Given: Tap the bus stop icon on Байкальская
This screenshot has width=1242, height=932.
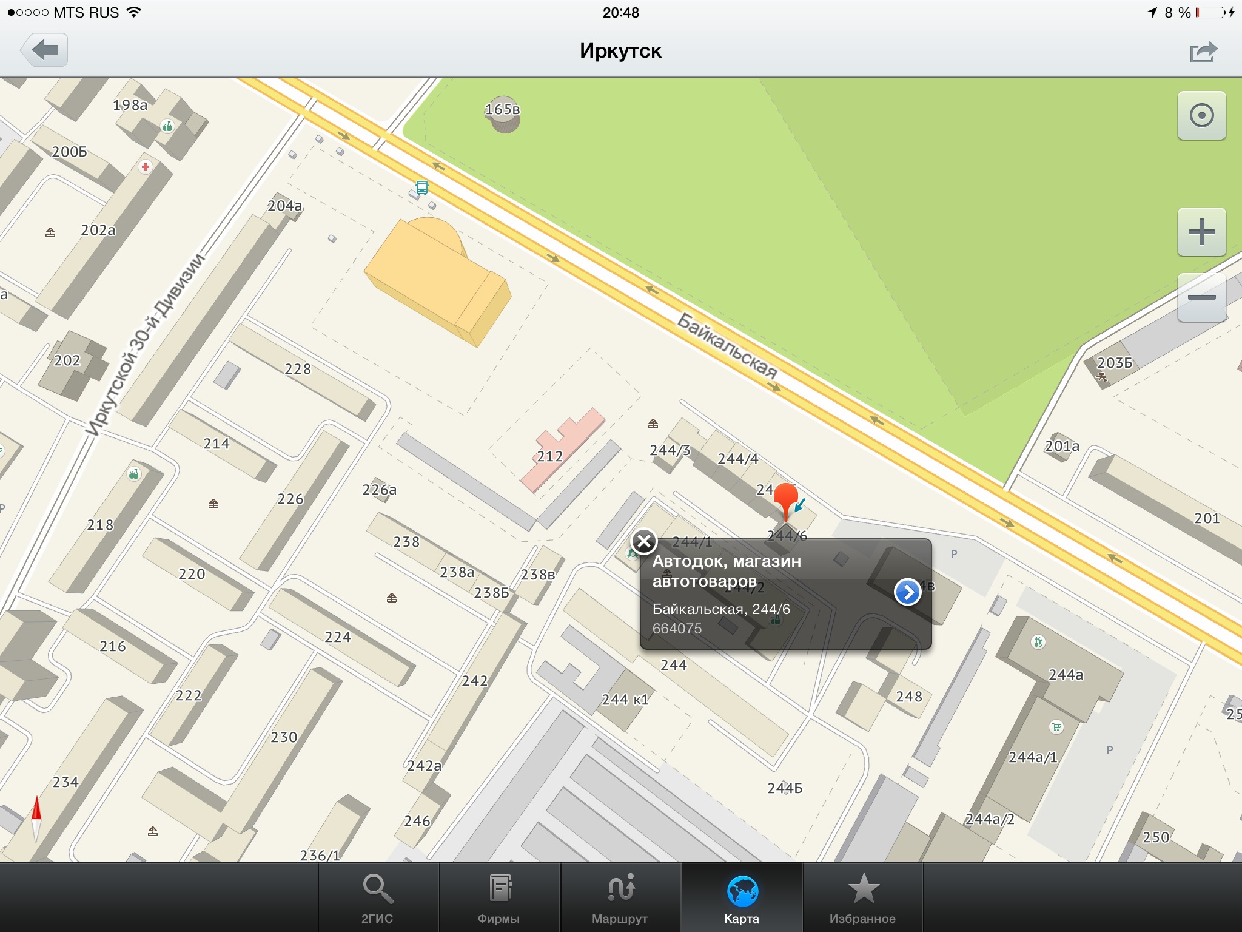Looking at the screenshot, I should 421,187.
